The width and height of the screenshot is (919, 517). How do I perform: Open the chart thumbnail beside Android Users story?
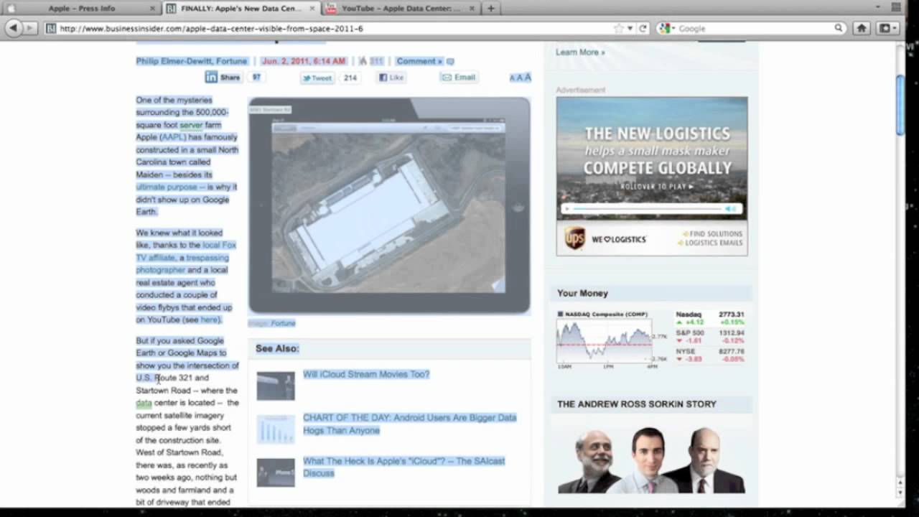[x=276, y=429]
